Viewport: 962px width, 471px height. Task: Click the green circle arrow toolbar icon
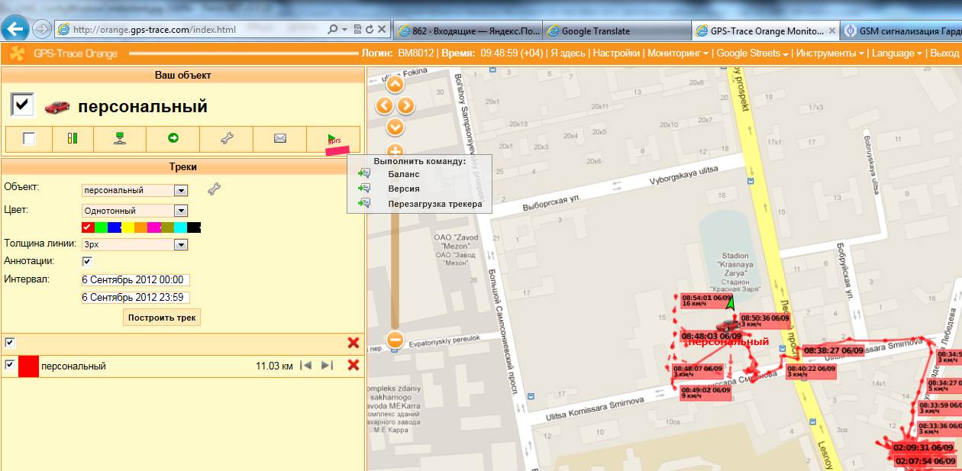[x=173, y=138]
